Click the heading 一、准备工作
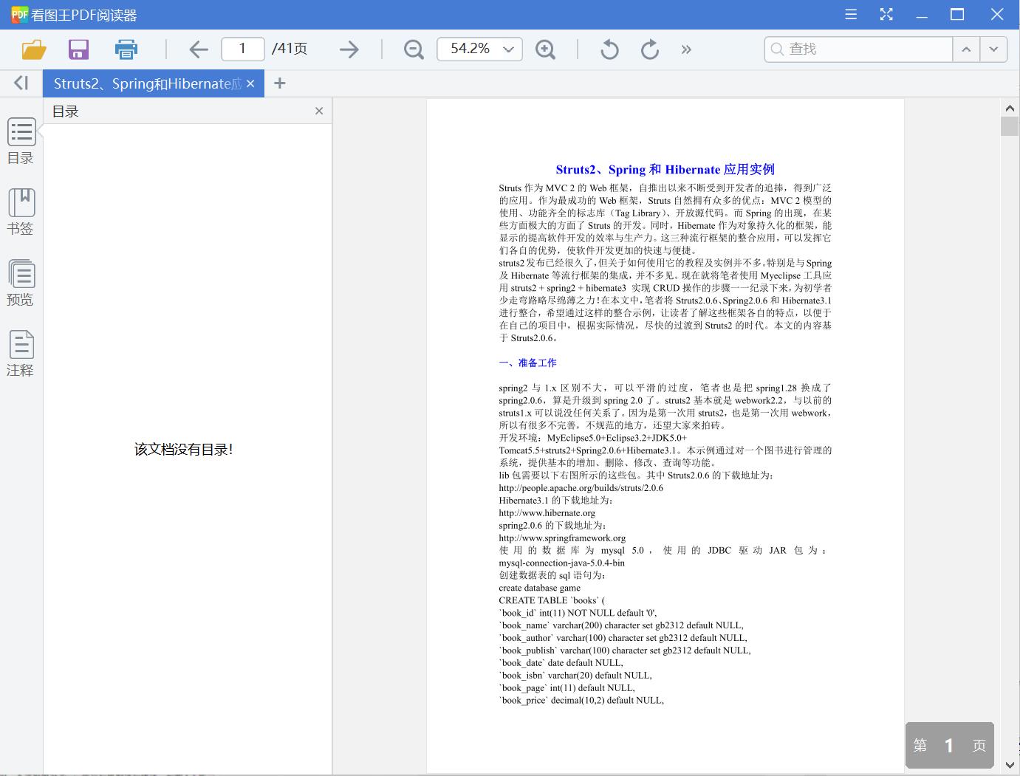Screen dimensions: 1020x776 (527, 363)
